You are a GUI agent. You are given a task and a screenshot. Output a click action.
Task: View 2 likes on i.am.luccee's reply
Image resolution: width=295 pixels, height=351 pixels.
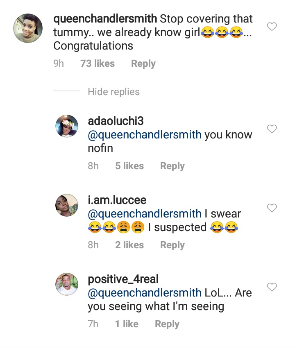click(x=129, y=245)
